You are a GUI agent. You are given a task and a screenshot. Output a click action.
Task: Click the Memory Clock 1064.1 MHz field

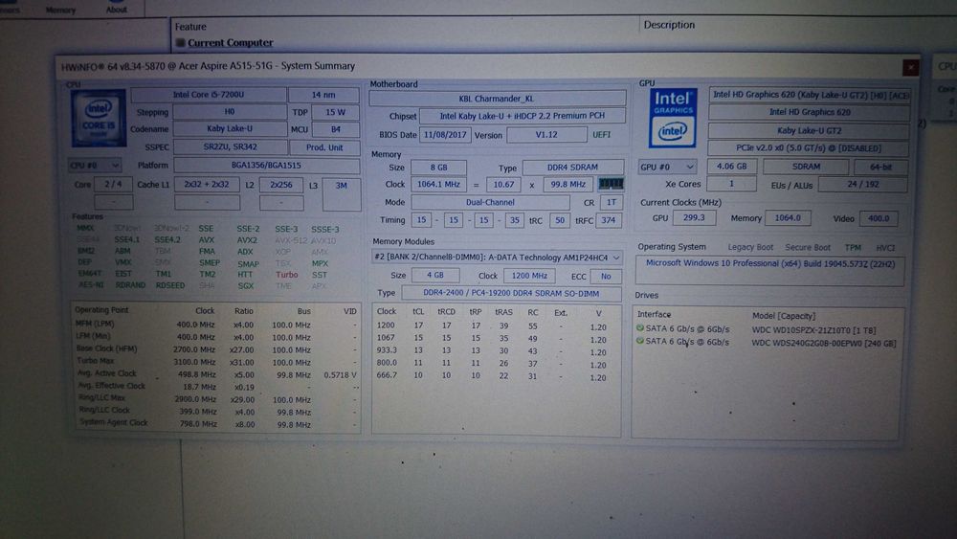tap(438, 184)
